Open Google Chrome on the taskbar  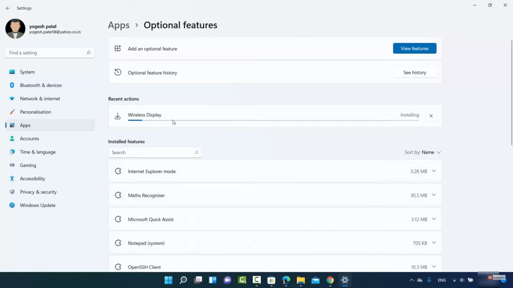pyautogui.click(x=330, y=280)
